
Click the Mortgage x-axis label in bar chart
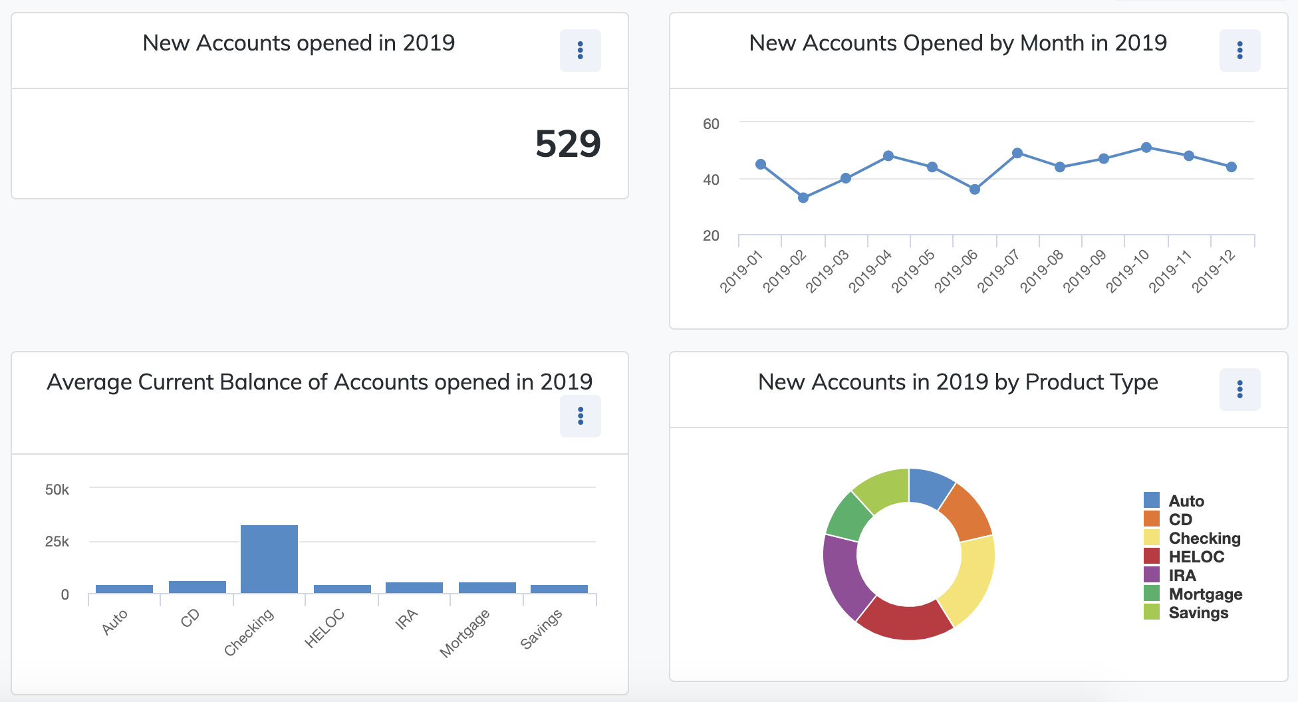pos(465,633)
